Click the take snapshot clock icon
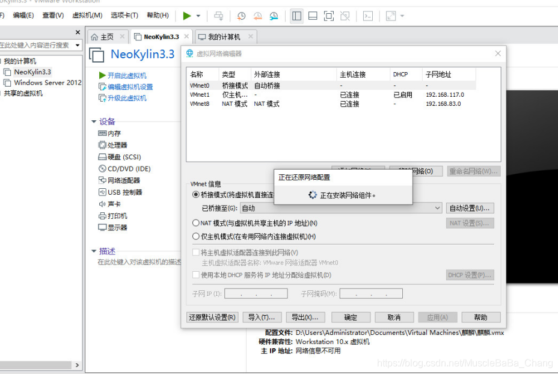The width and height of the screenshot is (558, 374). point(241,16)
